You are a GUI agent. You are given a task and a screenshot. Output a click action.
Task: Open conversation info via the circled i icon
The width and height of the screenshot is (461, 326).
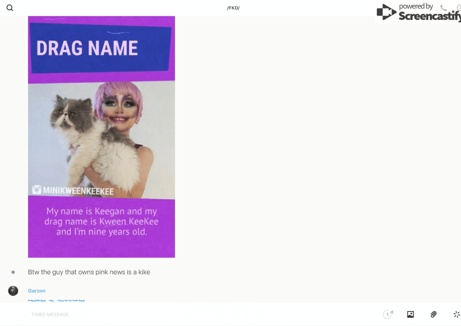(459, 8)
